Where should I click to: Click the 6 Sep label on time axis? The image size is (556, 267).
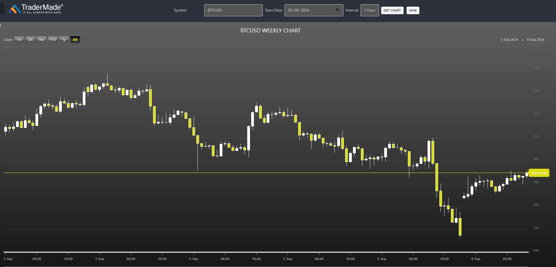click(x=382, y=259)
